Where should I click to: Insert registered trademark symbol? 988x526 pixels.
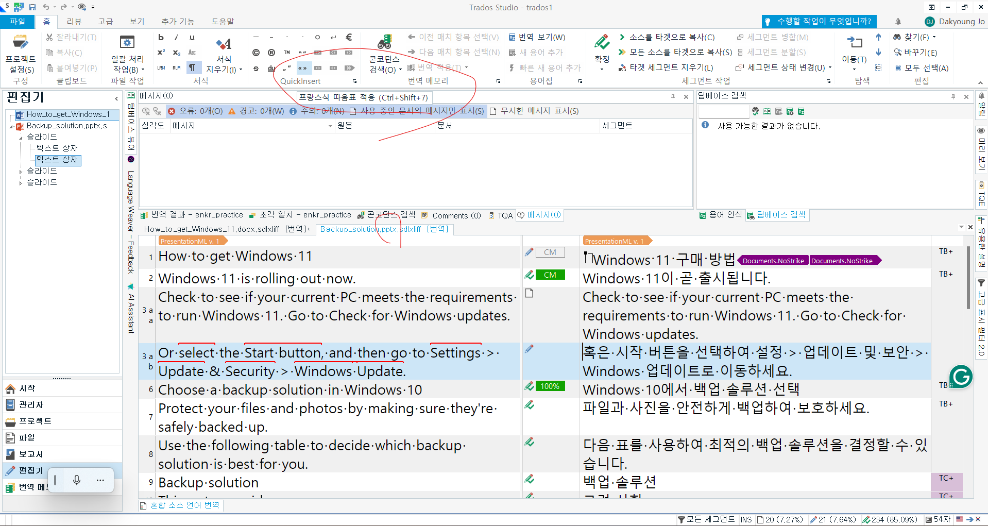click(x=271, y=53)
